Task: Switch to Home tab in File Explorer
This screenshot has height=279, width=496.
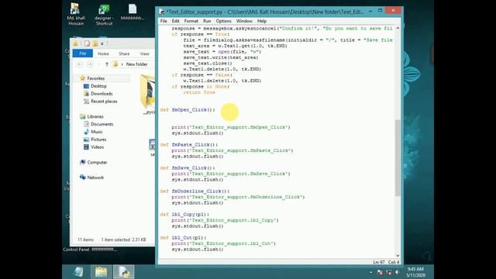Action: pyautogui.click(x=103, y=53)
